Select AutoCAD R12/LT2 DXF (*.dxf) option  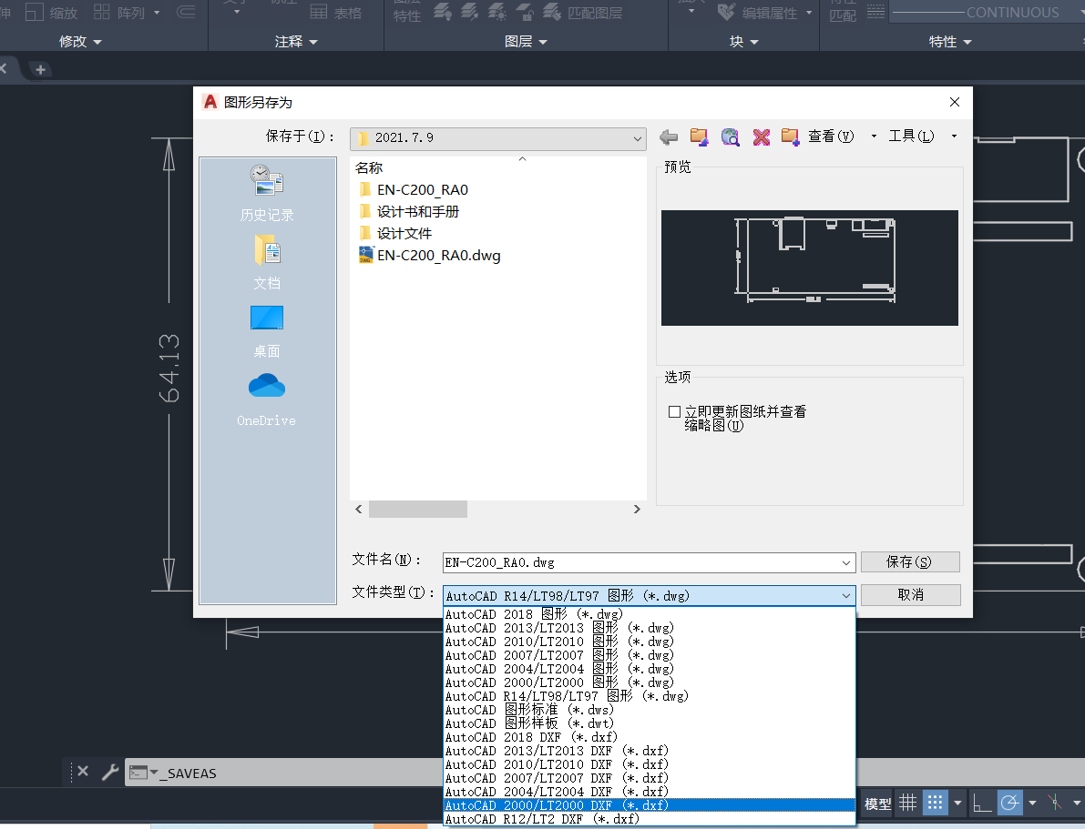tap(649, 819)
